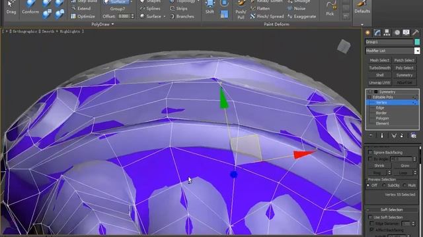This screenshot has height=237, width=423.
Task: Toggle Affect Backfacing checkbox
Action: click(x=371, y=230)
